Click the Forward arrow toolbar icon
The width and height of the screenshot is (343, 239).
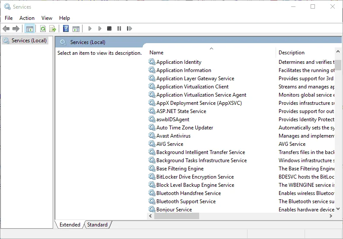click(16, 28)
